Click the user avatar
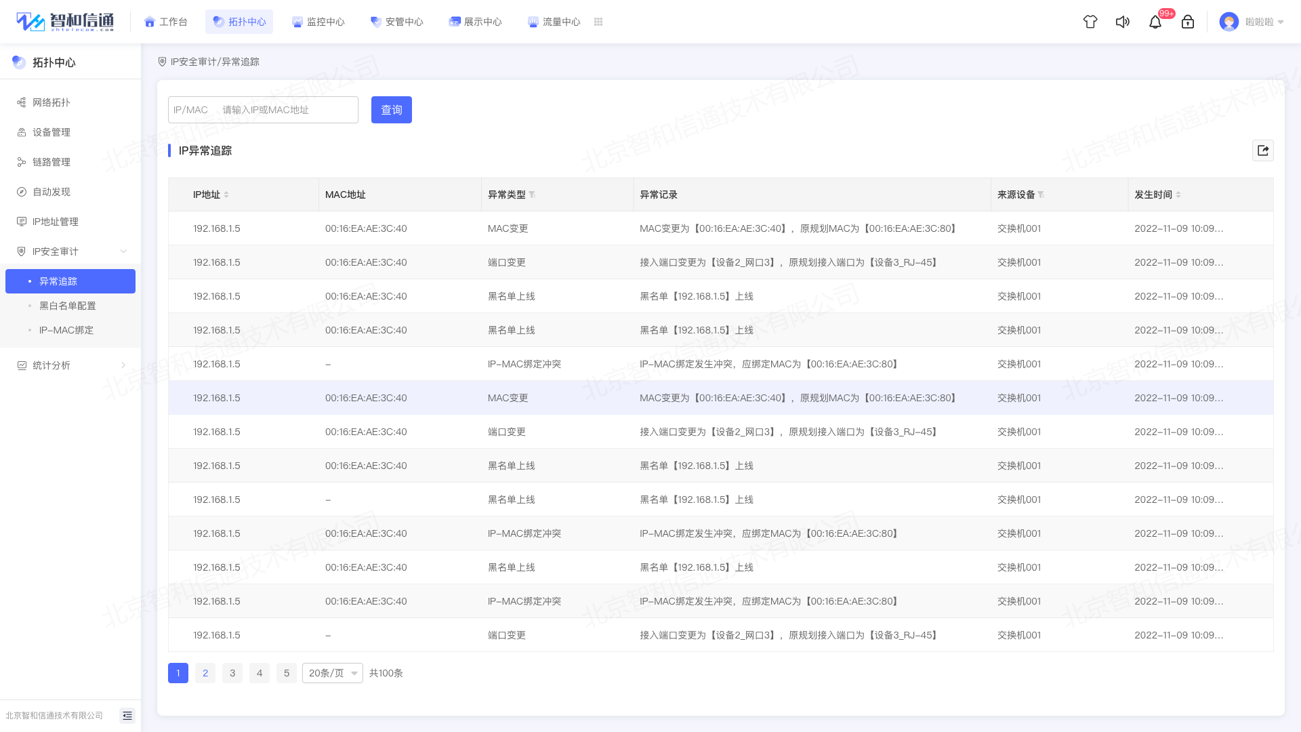This screenshot has height=732, width=1301. point(1229,22)
